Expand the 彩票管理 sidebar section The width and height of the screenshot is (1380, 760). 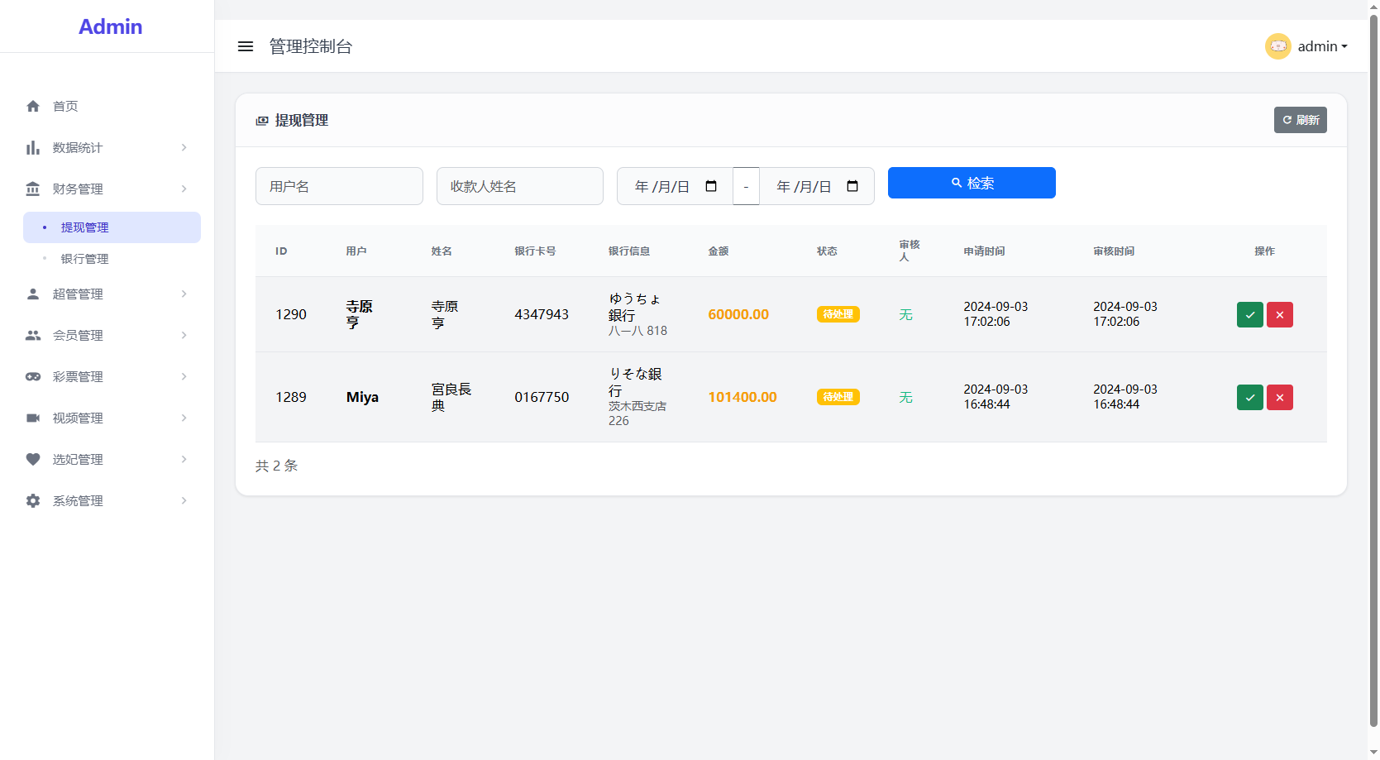184,376
